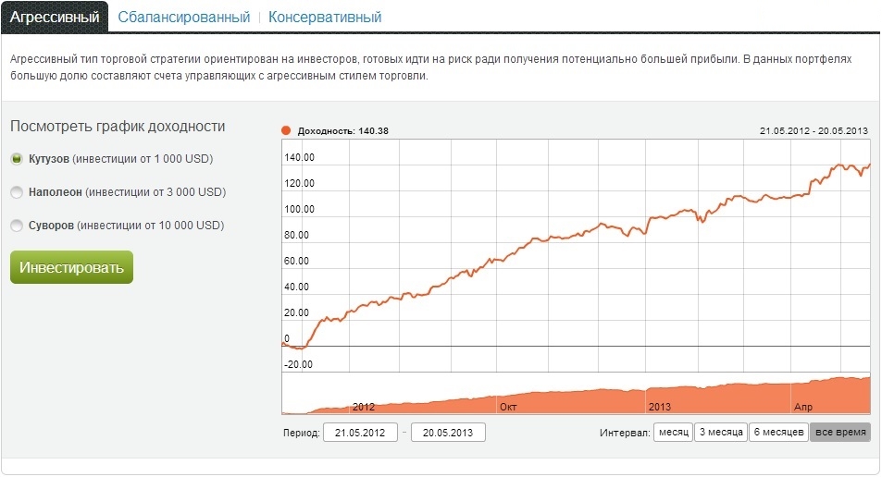This screenshot has height=477, width=882.
Task: Click the period end date field 20.05.2013
Action: [x=448, y=433]
